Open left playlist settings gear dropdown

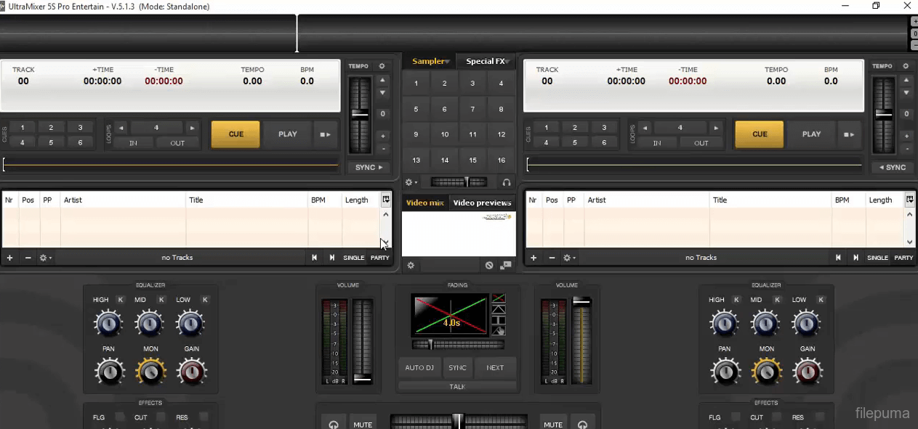[46, 258]
